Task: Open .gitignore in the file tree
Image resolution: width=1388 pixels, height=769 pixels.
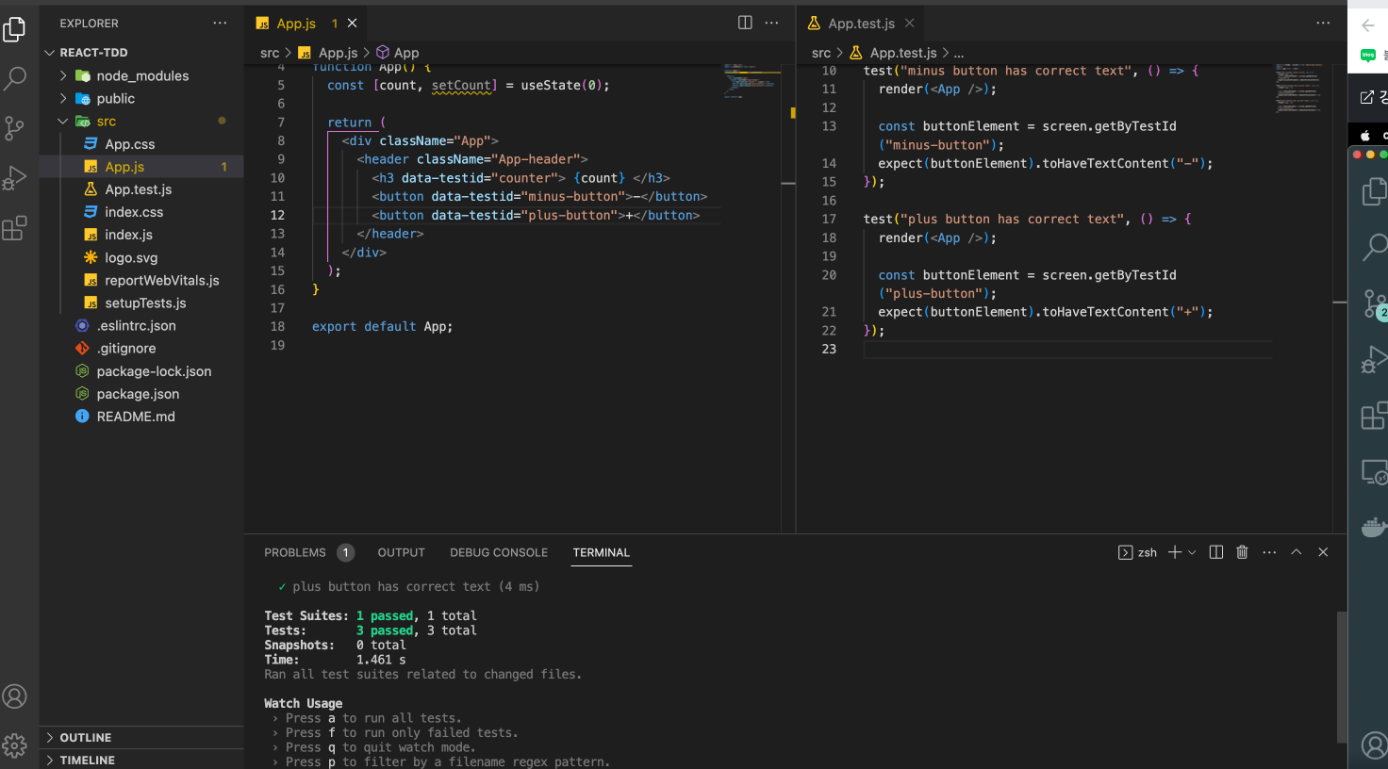Action: tap(141, 349)
